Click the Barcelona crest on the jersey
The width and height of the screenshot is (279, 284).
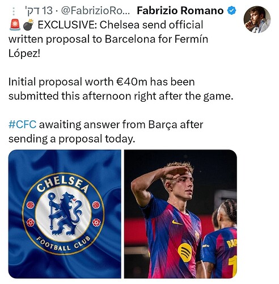point(198,236)
